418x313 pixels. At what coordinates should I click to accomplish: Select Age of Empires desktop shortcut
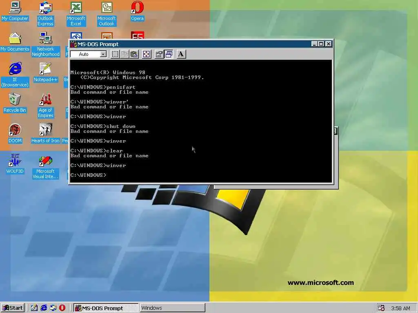click(46, 106)
